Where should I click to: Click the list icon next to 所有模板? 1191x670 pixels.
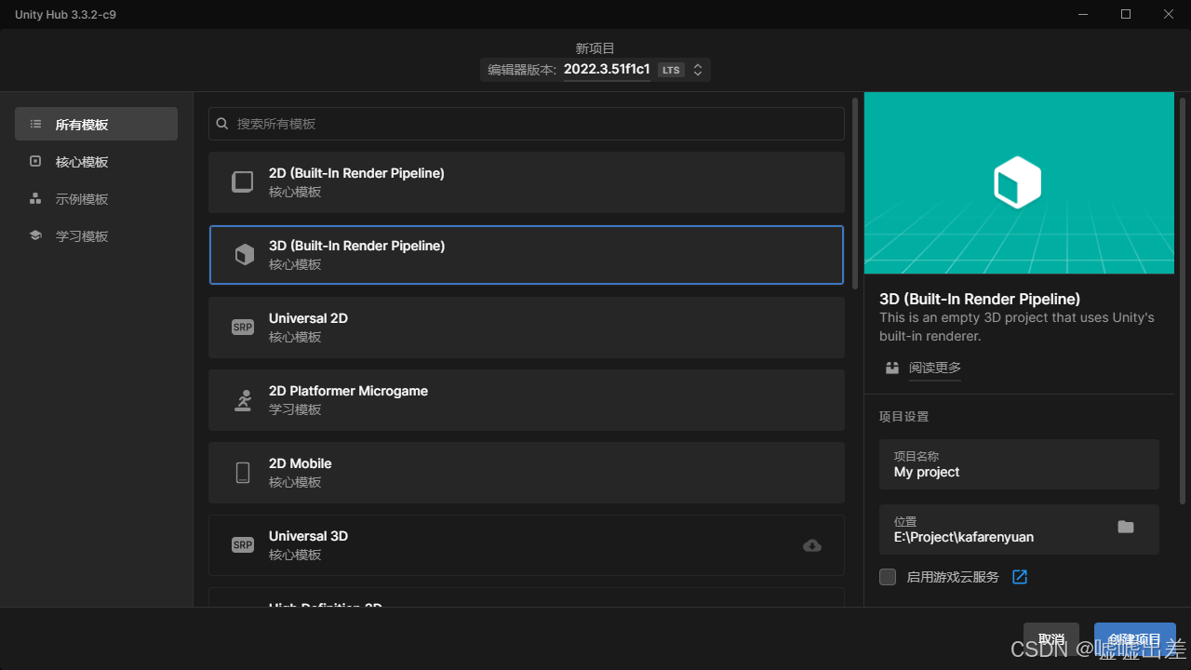click(35, 124)
